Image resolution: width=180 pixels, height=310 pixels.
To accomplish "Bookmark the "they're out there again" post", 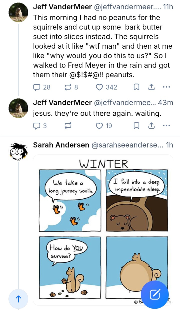I will (136, 126).
